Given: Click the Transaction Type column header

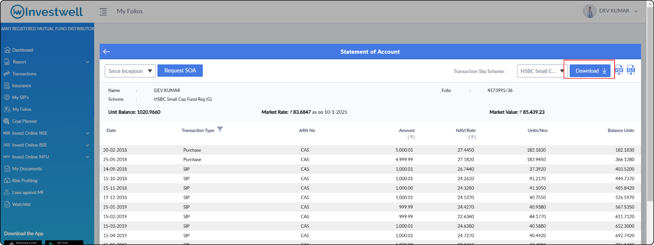Looking at the screenshot, I should point(198,130).
